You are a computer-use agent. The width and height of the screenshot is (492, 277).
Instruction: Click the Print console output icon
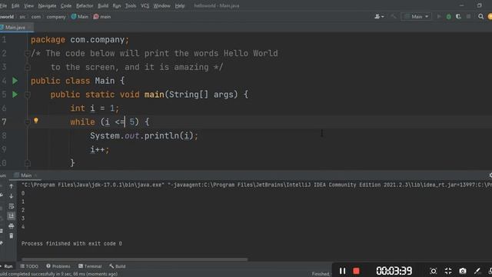click(x=12, y=225)
